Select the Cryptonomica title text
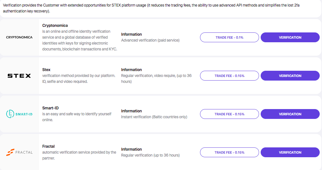The image size is (322, 170). click(55, 26)
